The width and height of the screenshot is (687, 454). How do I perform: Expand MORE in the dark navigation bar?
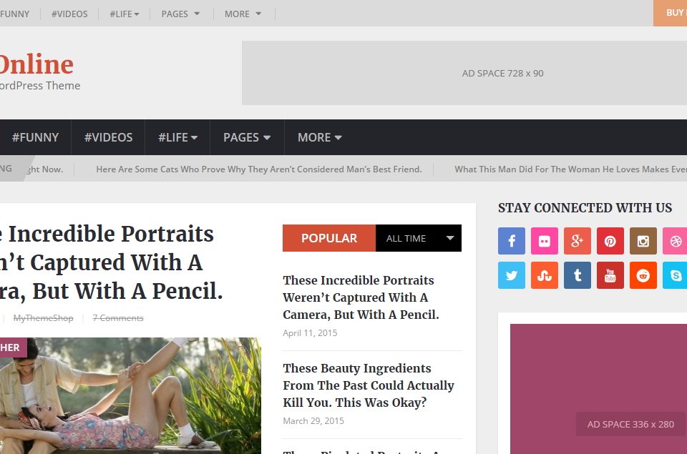click(320, 137)
